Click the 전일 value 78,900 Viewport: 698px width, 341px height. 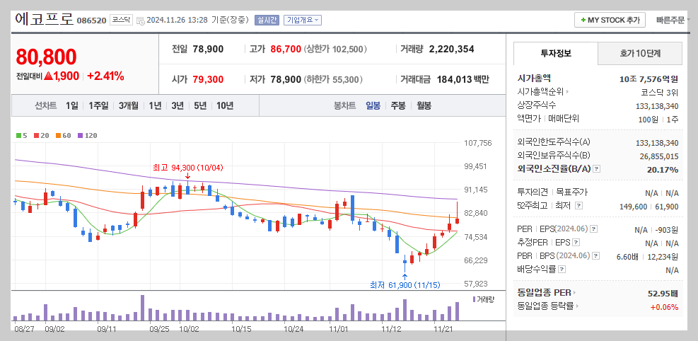[209, 49]
